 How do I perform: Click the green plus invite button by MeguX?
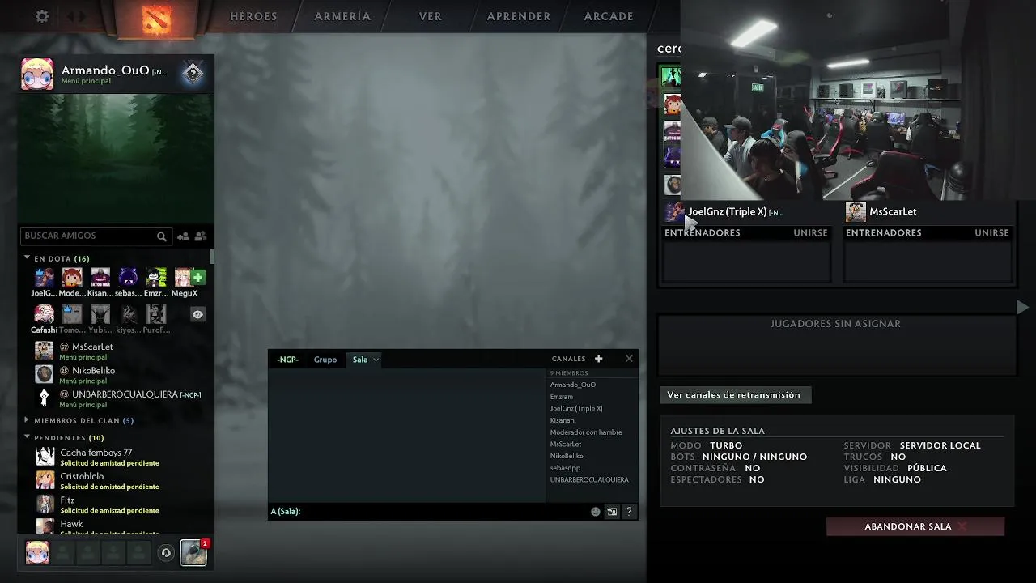pyautogui.click(x=198, y=278)
